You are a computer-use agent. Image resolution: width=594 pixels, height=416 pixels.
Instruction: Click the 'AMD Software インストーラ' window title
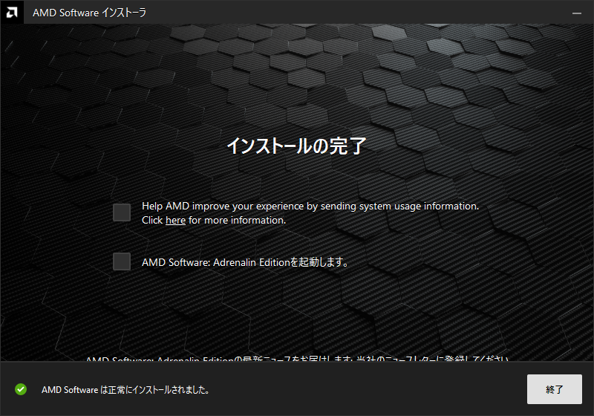(89, 13)
